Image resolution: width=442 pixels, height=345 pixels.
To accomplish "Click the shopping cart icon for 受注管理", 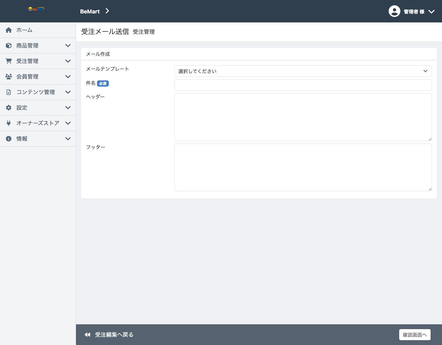I will click(x=9, y=61).
